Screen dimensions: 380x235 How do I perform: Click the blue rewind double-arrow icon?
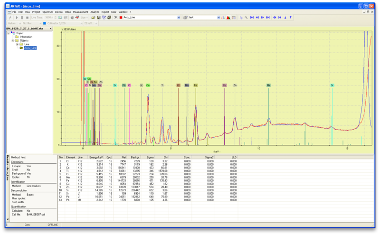click(x=257, y=18)
